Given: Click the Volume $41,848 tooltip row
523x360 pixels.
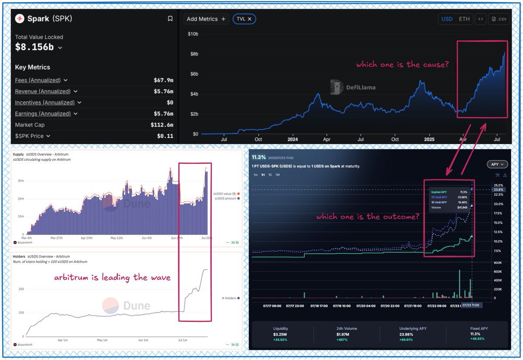Looking at the screenshot, I should click(449, 208).
